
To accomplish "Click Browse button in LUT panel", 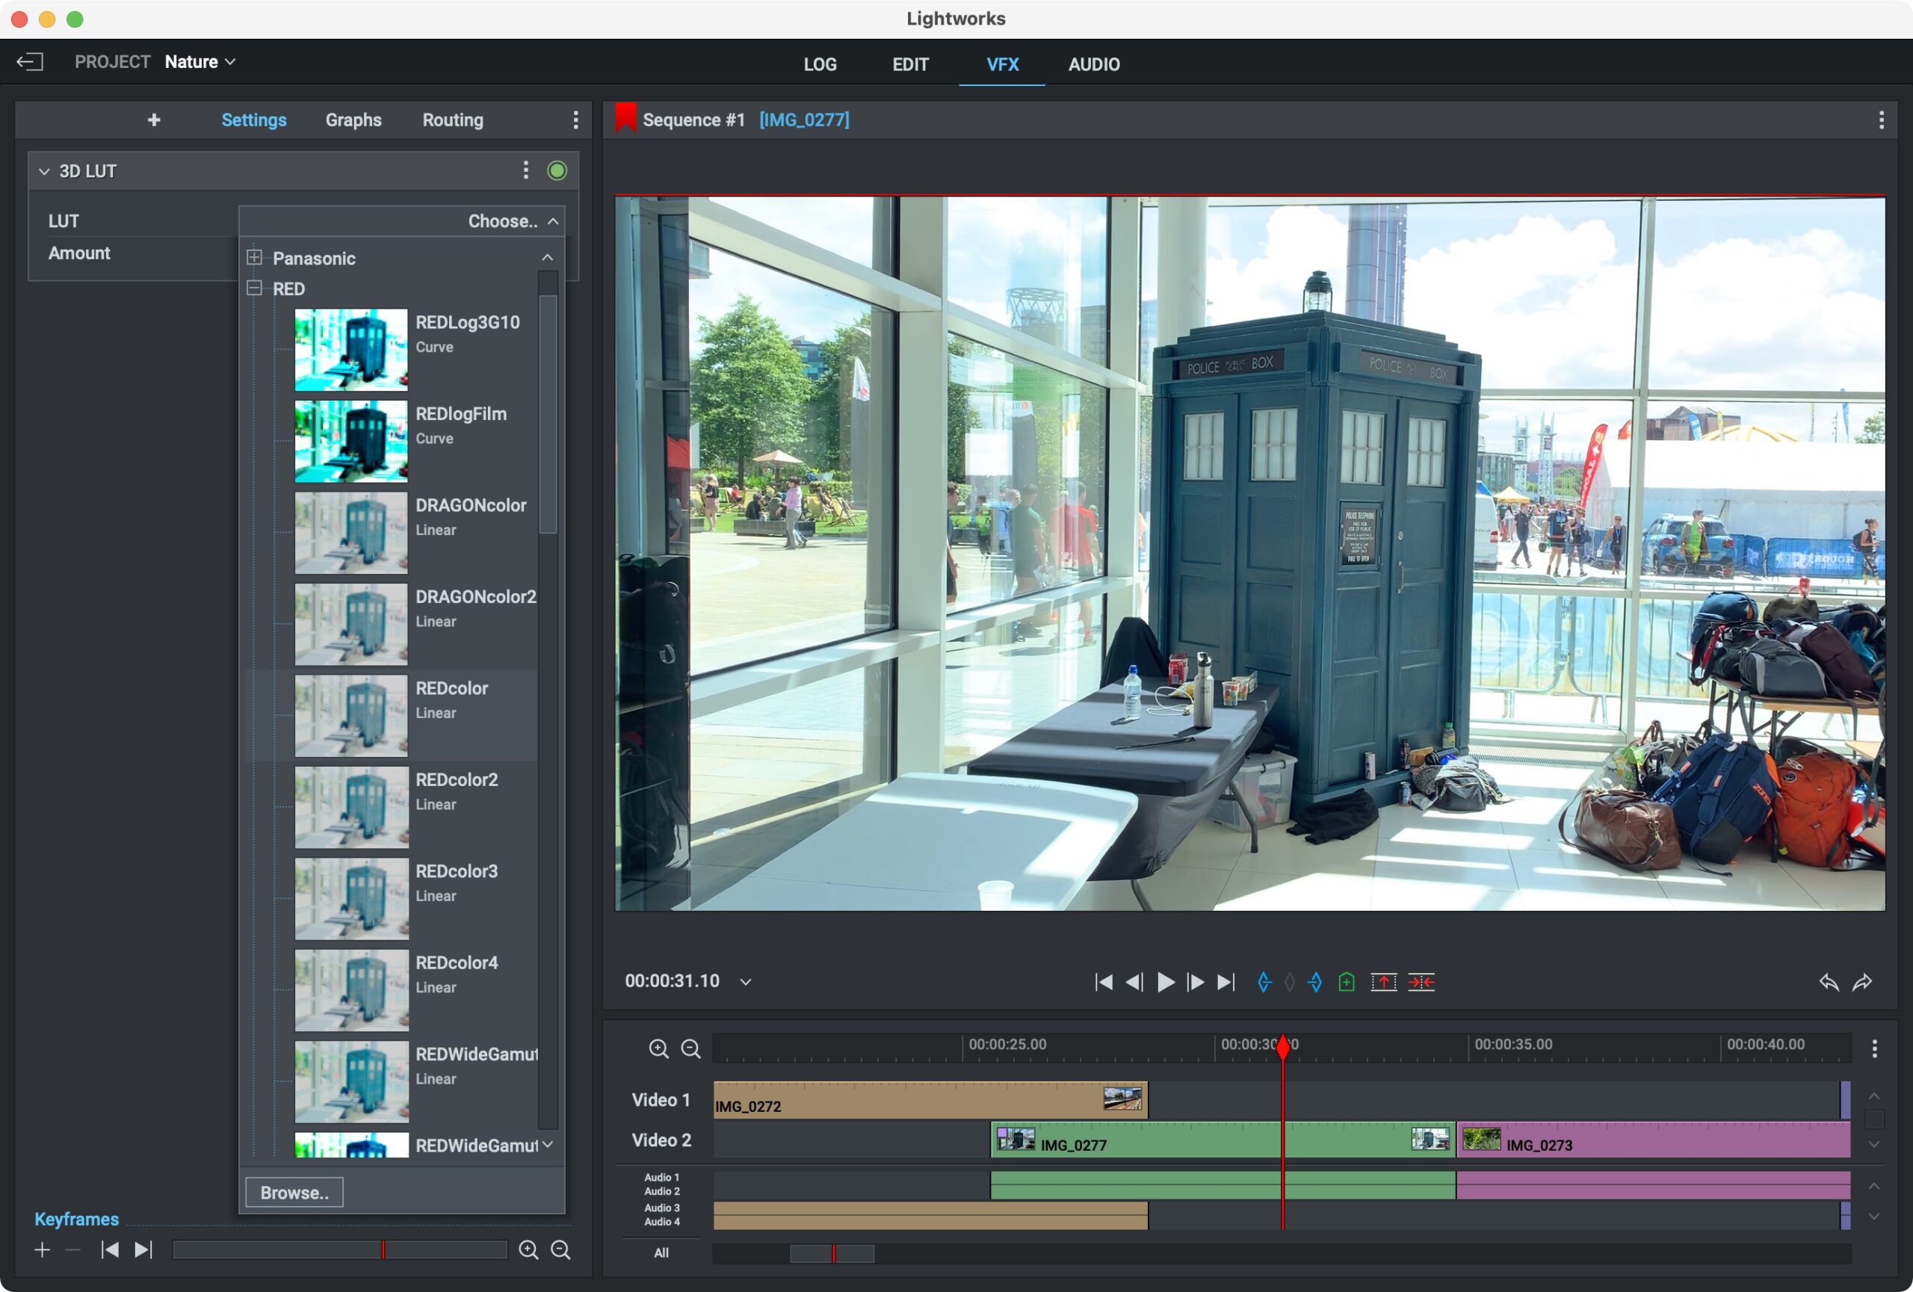I will point(293,1193).
